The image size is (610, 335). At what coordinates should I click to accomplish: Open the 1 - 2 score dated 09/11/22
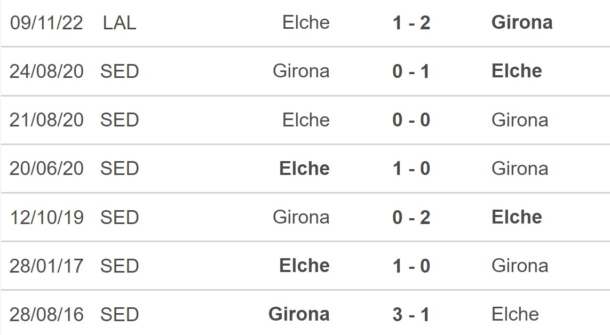pyautogui.click(x=411, y=22)
